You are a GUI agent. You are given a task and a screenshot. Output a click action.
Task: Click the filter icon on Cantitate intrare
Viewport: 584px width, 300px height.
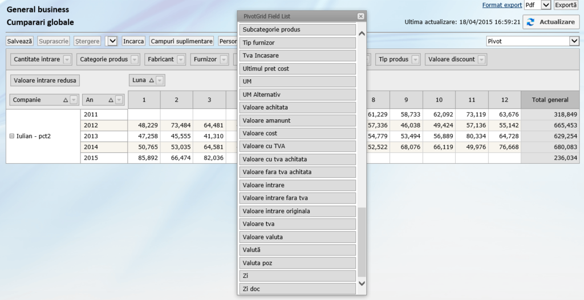[67, 59]
